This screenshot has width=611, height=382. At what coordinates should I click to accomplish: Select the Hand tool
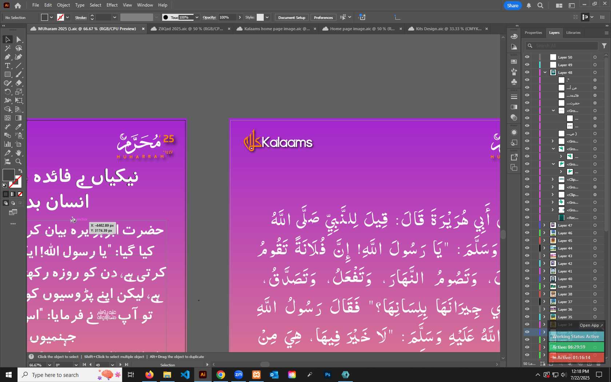click(19, 153)
